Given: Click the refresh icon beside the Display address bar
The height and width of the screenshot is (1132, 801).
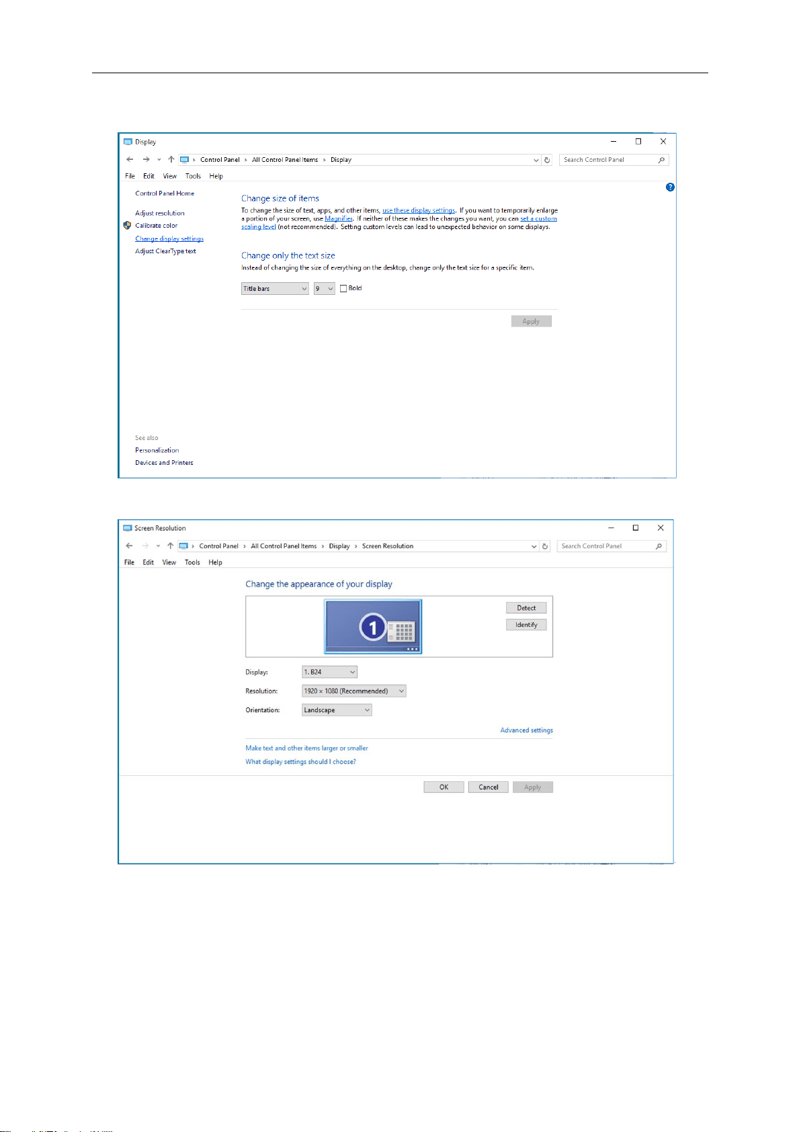Looking at the screenshot, I should click(x=547, y=160).
